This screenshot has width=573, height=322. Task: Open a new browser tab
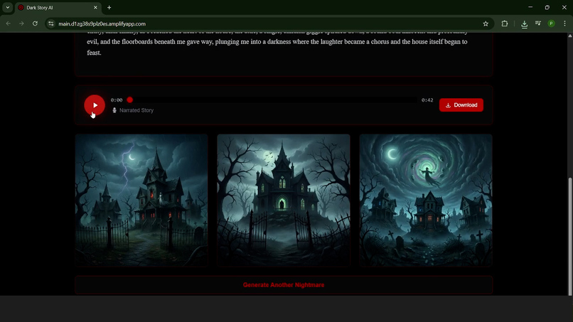coord(109,7)
